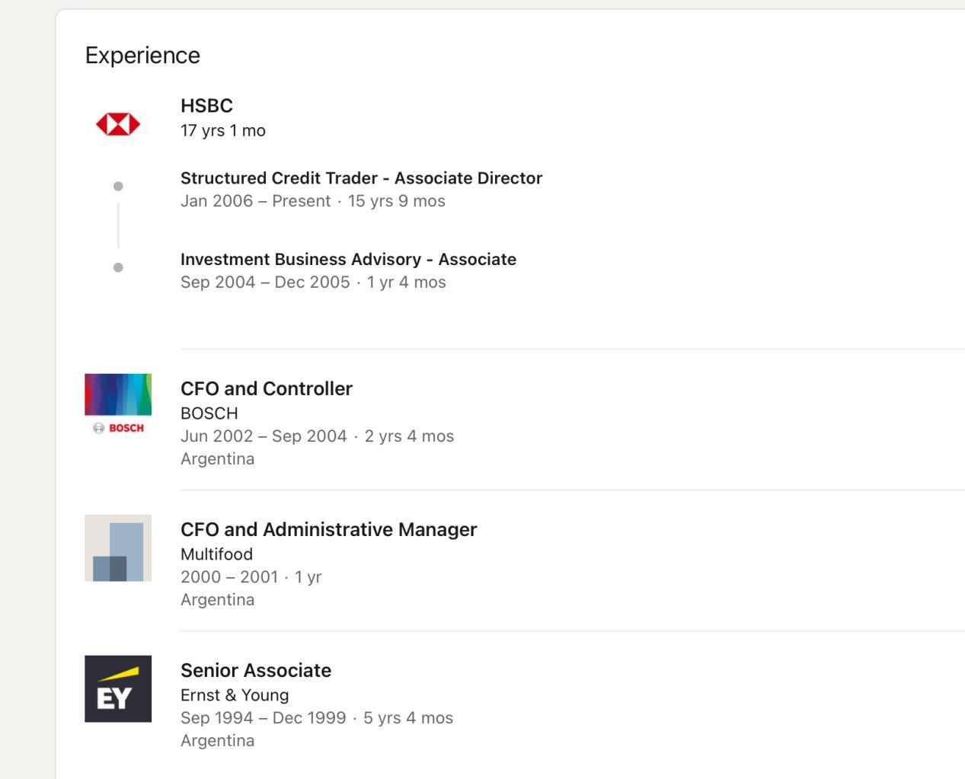Open the BOSCH logo image
This screenshot has height=779, width=965.
pos(118,407)
